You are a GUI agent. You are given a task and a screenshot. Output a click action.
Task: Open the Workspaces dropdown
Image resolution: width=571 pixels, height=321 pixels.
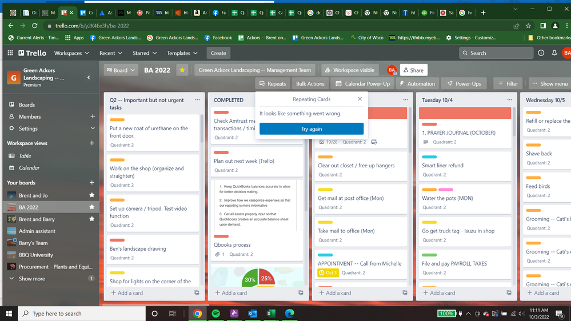[x=71, y=53]
